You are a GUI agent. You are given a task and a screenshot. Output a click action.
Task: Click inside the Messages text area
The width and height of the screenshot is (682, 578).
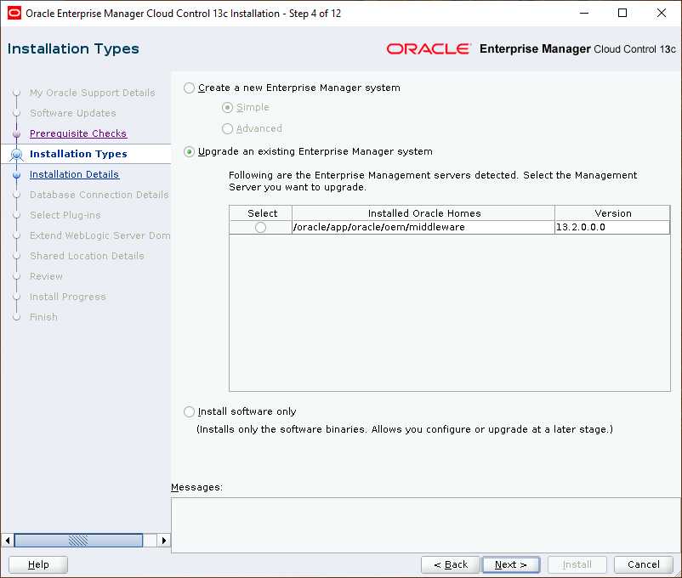click(x=426, y=525)
